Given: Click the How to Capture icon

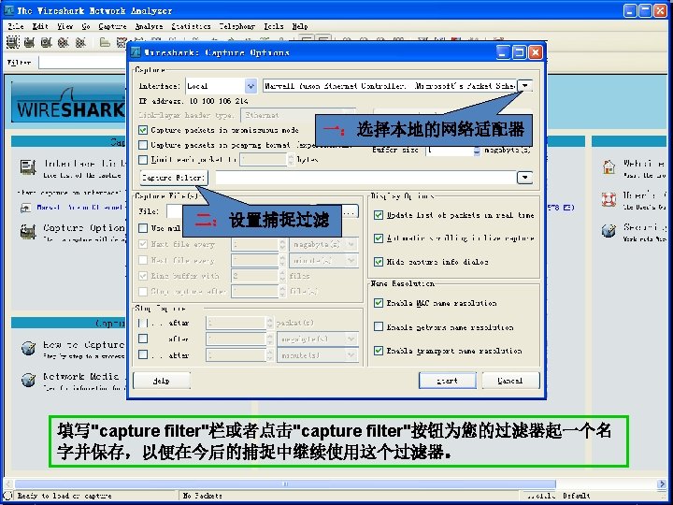Looking at the screenshot, I should point(28,348).
